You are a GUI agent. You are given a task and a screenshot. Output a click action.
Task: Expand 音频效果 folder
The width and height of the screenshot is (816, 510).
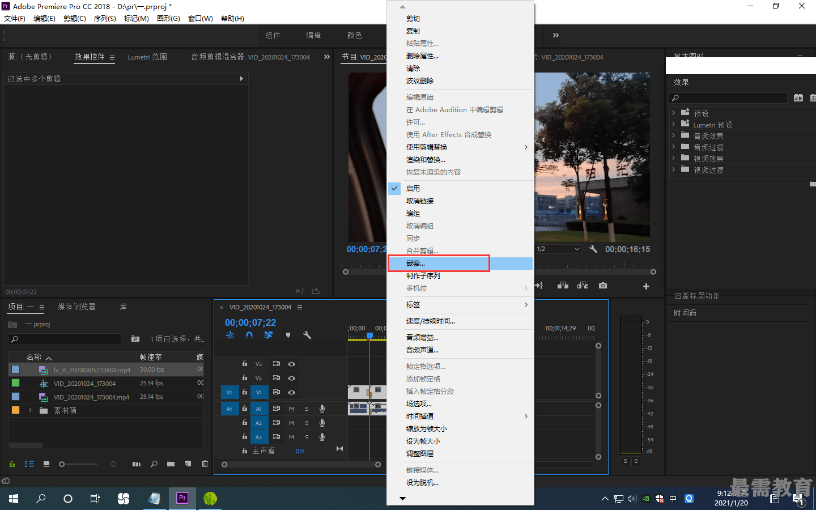[673, 135]
